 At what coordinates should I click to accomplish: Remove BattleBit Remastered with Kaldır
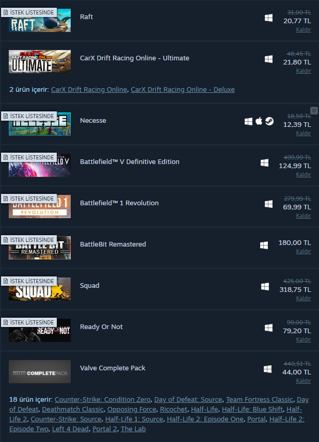[304, 252]
